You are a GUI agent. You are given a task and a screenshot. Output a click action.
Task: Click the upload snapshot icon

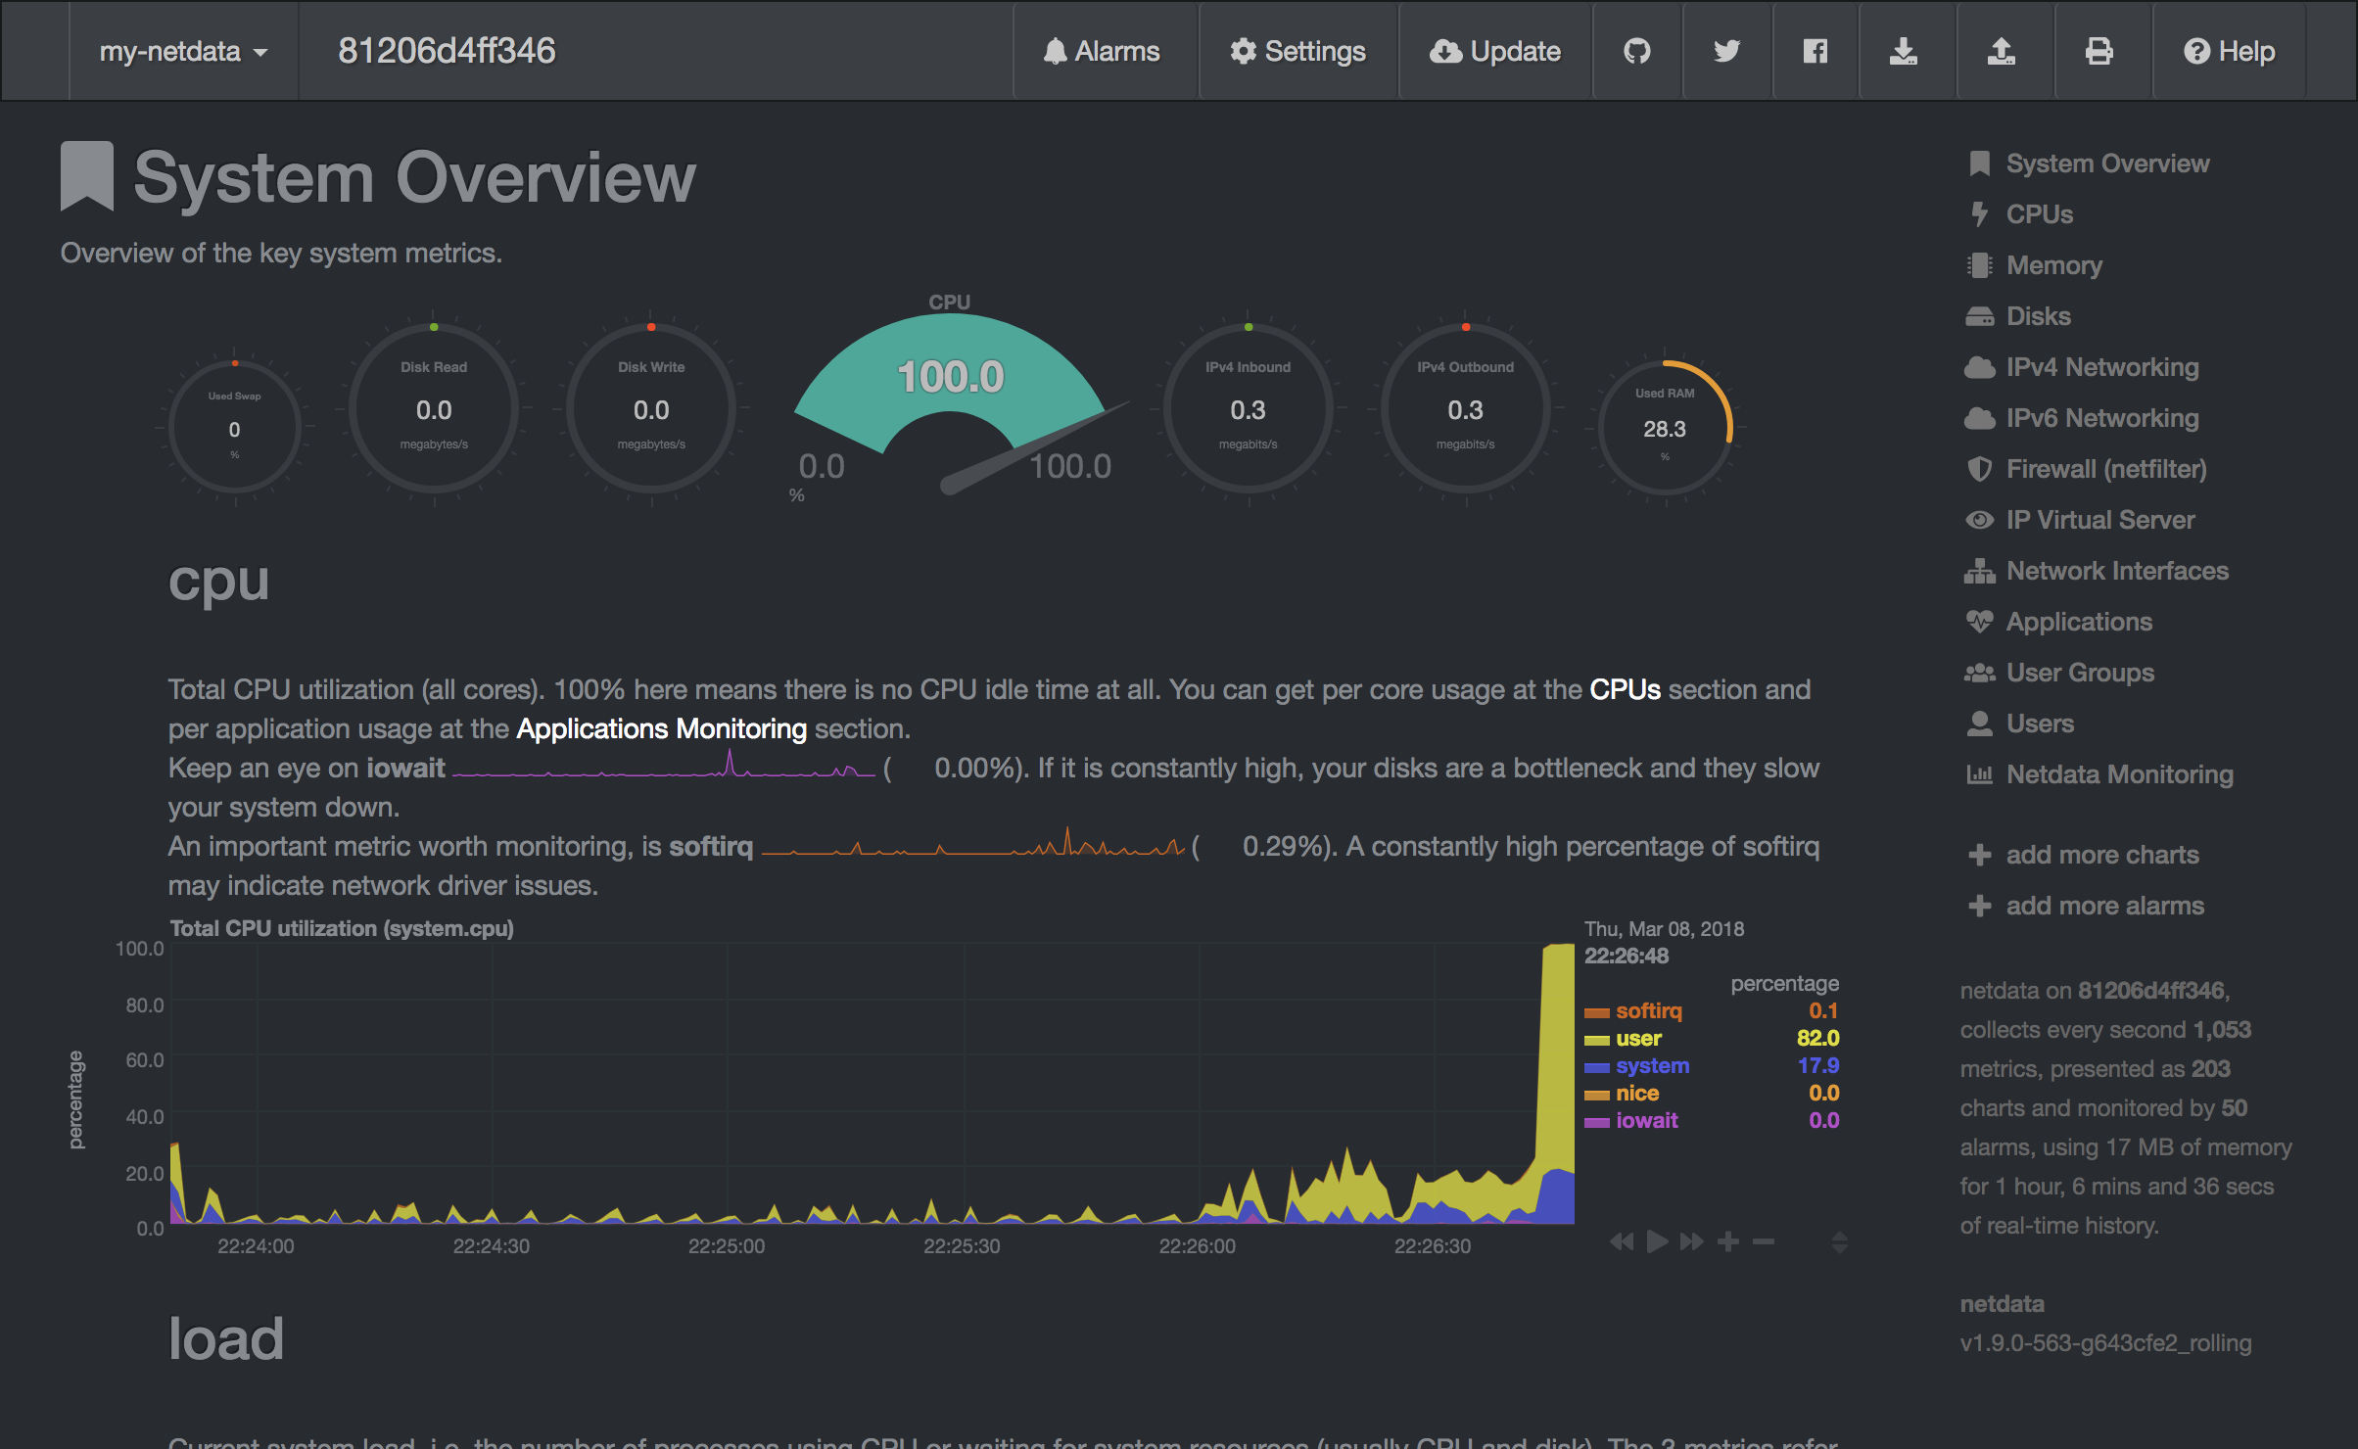(2001, 51)
